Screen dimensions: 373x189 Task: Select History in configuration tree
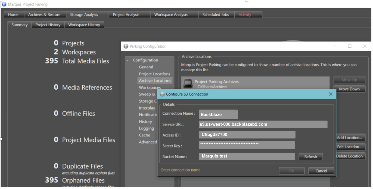145,121
